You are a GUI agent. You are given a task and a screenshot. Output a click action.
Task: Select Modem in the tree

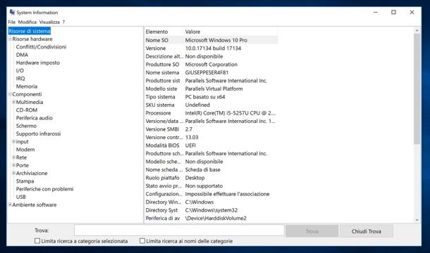(25, 150)
